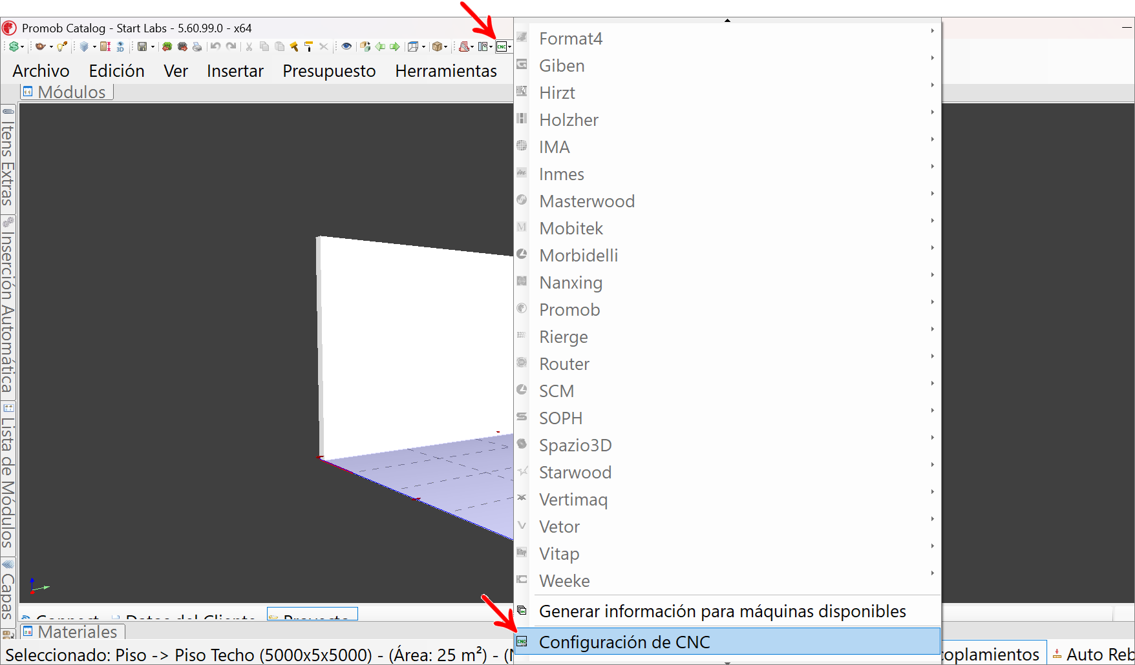Click the copy icon in toolbar

tap(264, 46)
